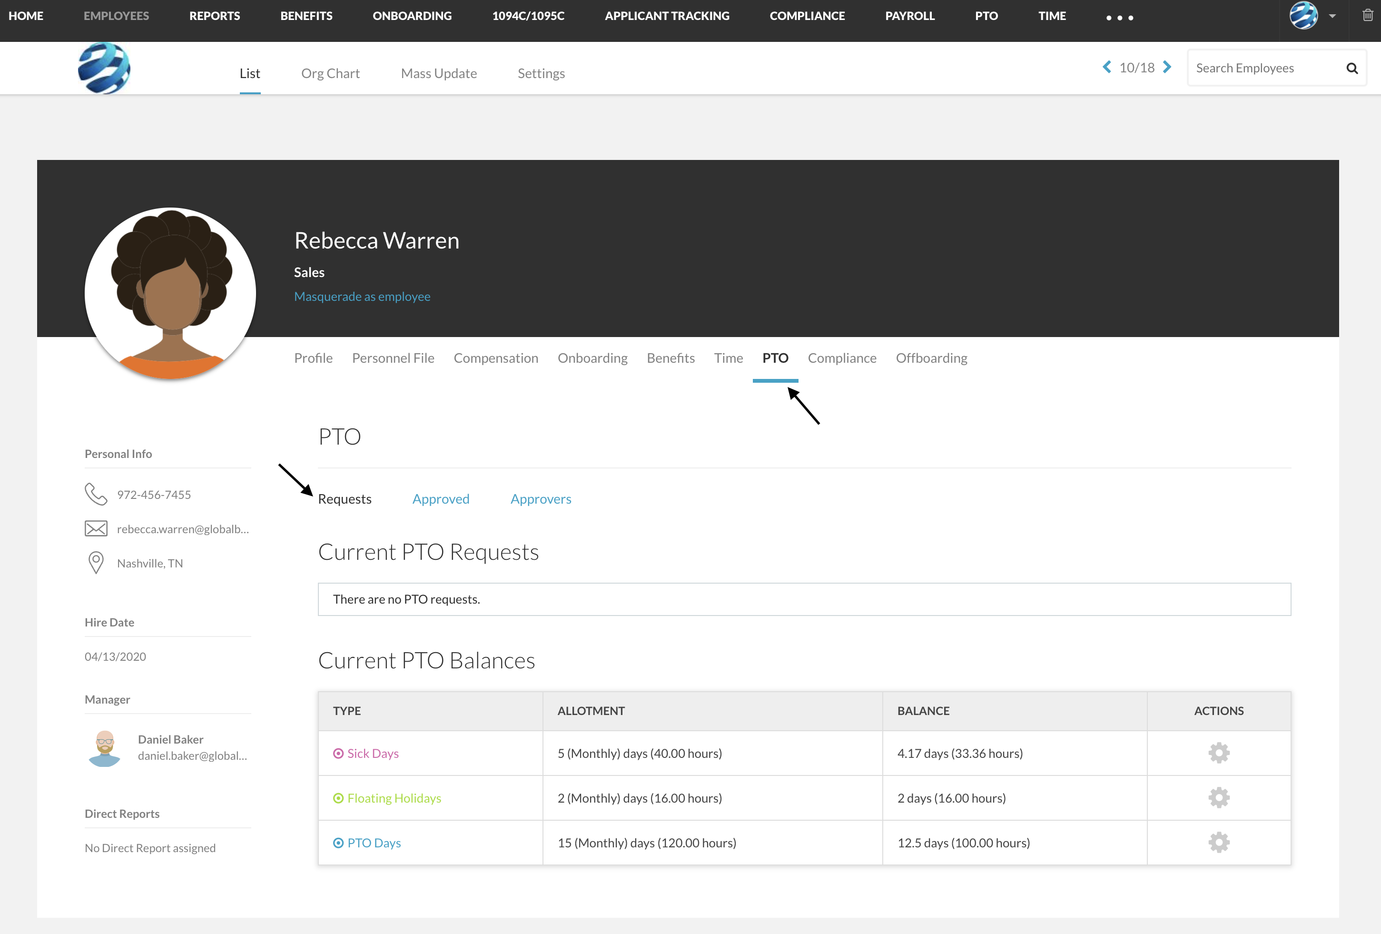This screenshot has width=1381, height=934.
Task: Open the ONBOARDING menu
Action: [x=413, y=16]
